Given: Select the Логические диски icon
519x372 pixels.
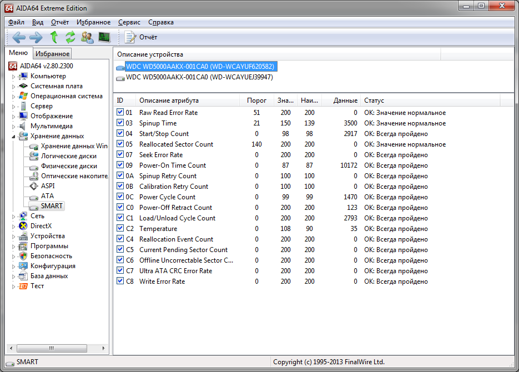Looking at the screenshot, I should [34, 156].
